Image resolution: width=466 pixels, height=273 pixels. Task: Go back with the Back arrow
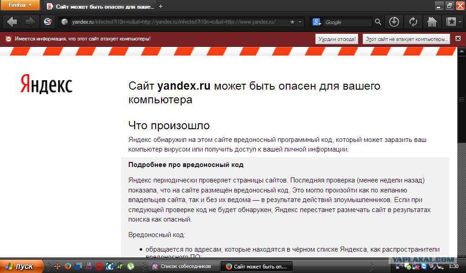[x=12, y=22]
